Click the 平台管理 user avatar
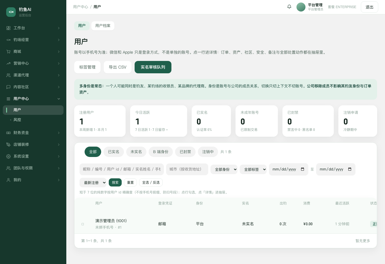385x264 pixels. pyautogui.click(x=301, y=7)
